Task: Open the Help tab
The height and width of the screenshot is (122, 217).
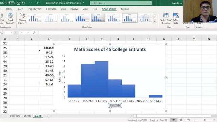Action: click(95, 9)
